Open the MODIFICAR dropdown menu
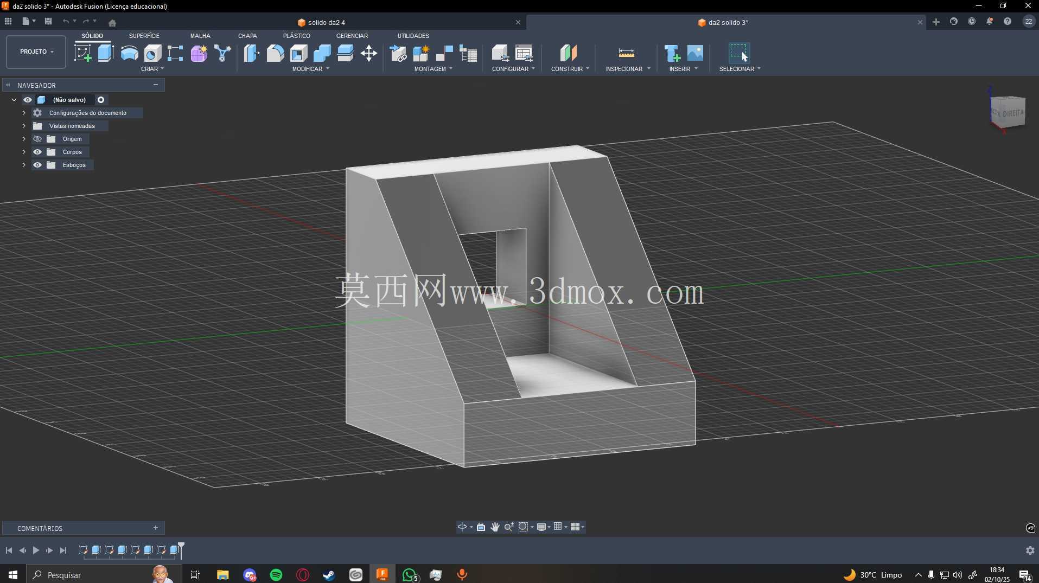1039x583 pixels. point(311,69)
